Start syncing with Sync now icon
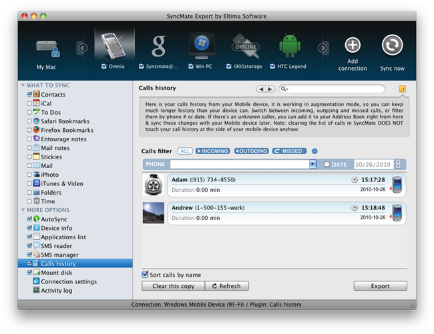 (x=392, y=45)
